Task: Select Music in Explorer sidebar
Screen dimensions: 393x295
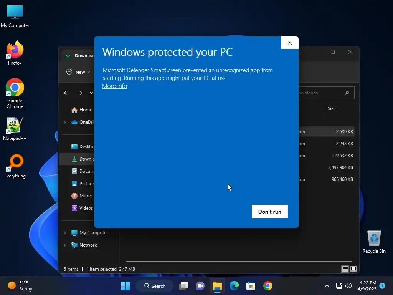Action: [81, 196]
